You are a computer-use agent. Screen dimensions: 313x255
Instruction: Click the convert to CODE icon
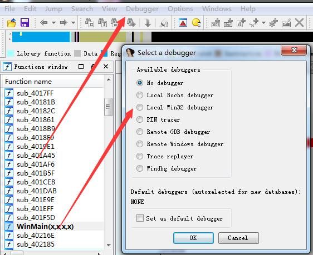216,23
